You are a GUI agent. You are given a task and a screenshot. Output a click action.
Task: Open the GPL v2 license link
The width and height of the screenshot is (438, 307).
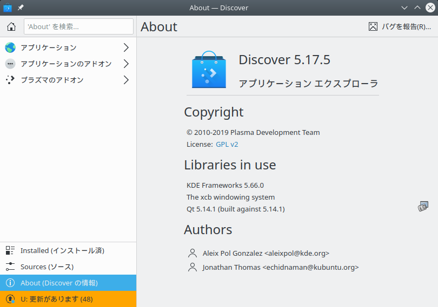(x=227, y=145)
